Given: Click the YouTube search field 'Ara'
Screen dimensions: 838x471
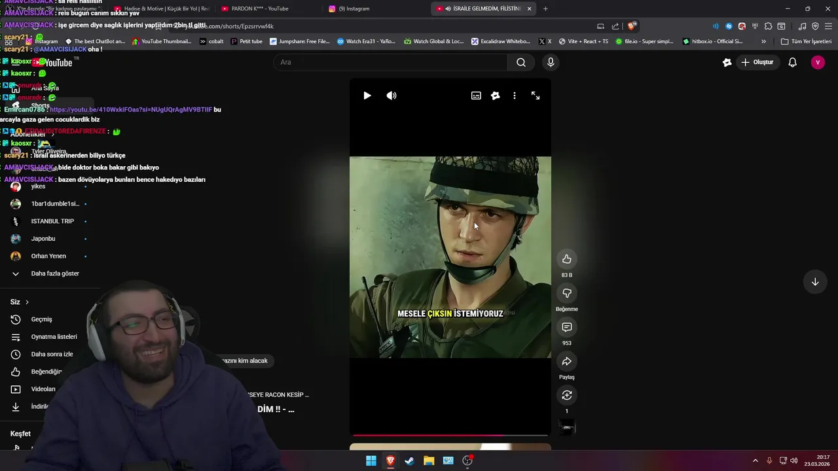Looking at the screenshot, I should (390, 62).
